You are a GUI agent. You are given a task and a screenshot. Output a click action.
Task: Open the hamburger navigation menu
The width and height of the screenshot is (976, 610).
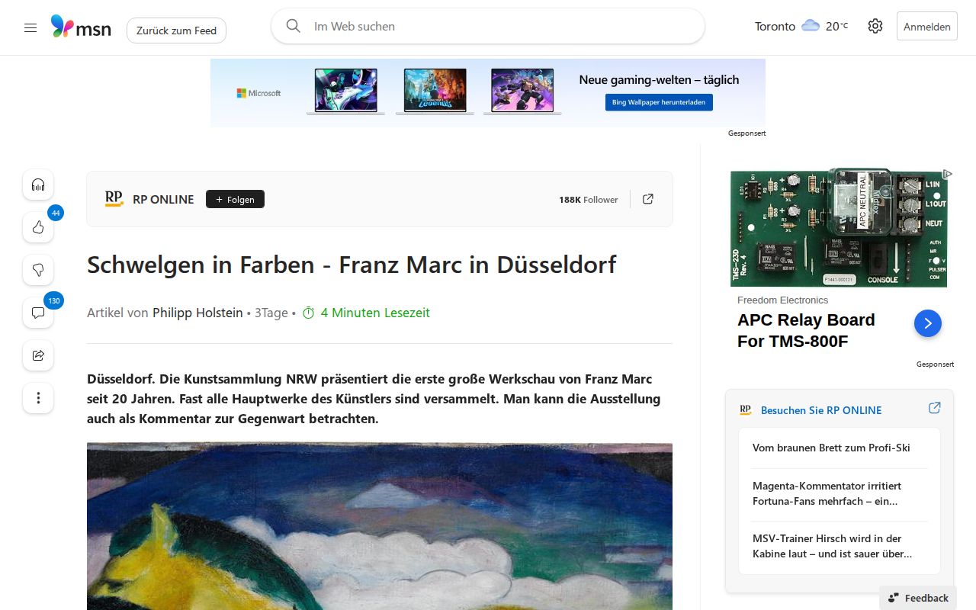click(x=30, y=27)
